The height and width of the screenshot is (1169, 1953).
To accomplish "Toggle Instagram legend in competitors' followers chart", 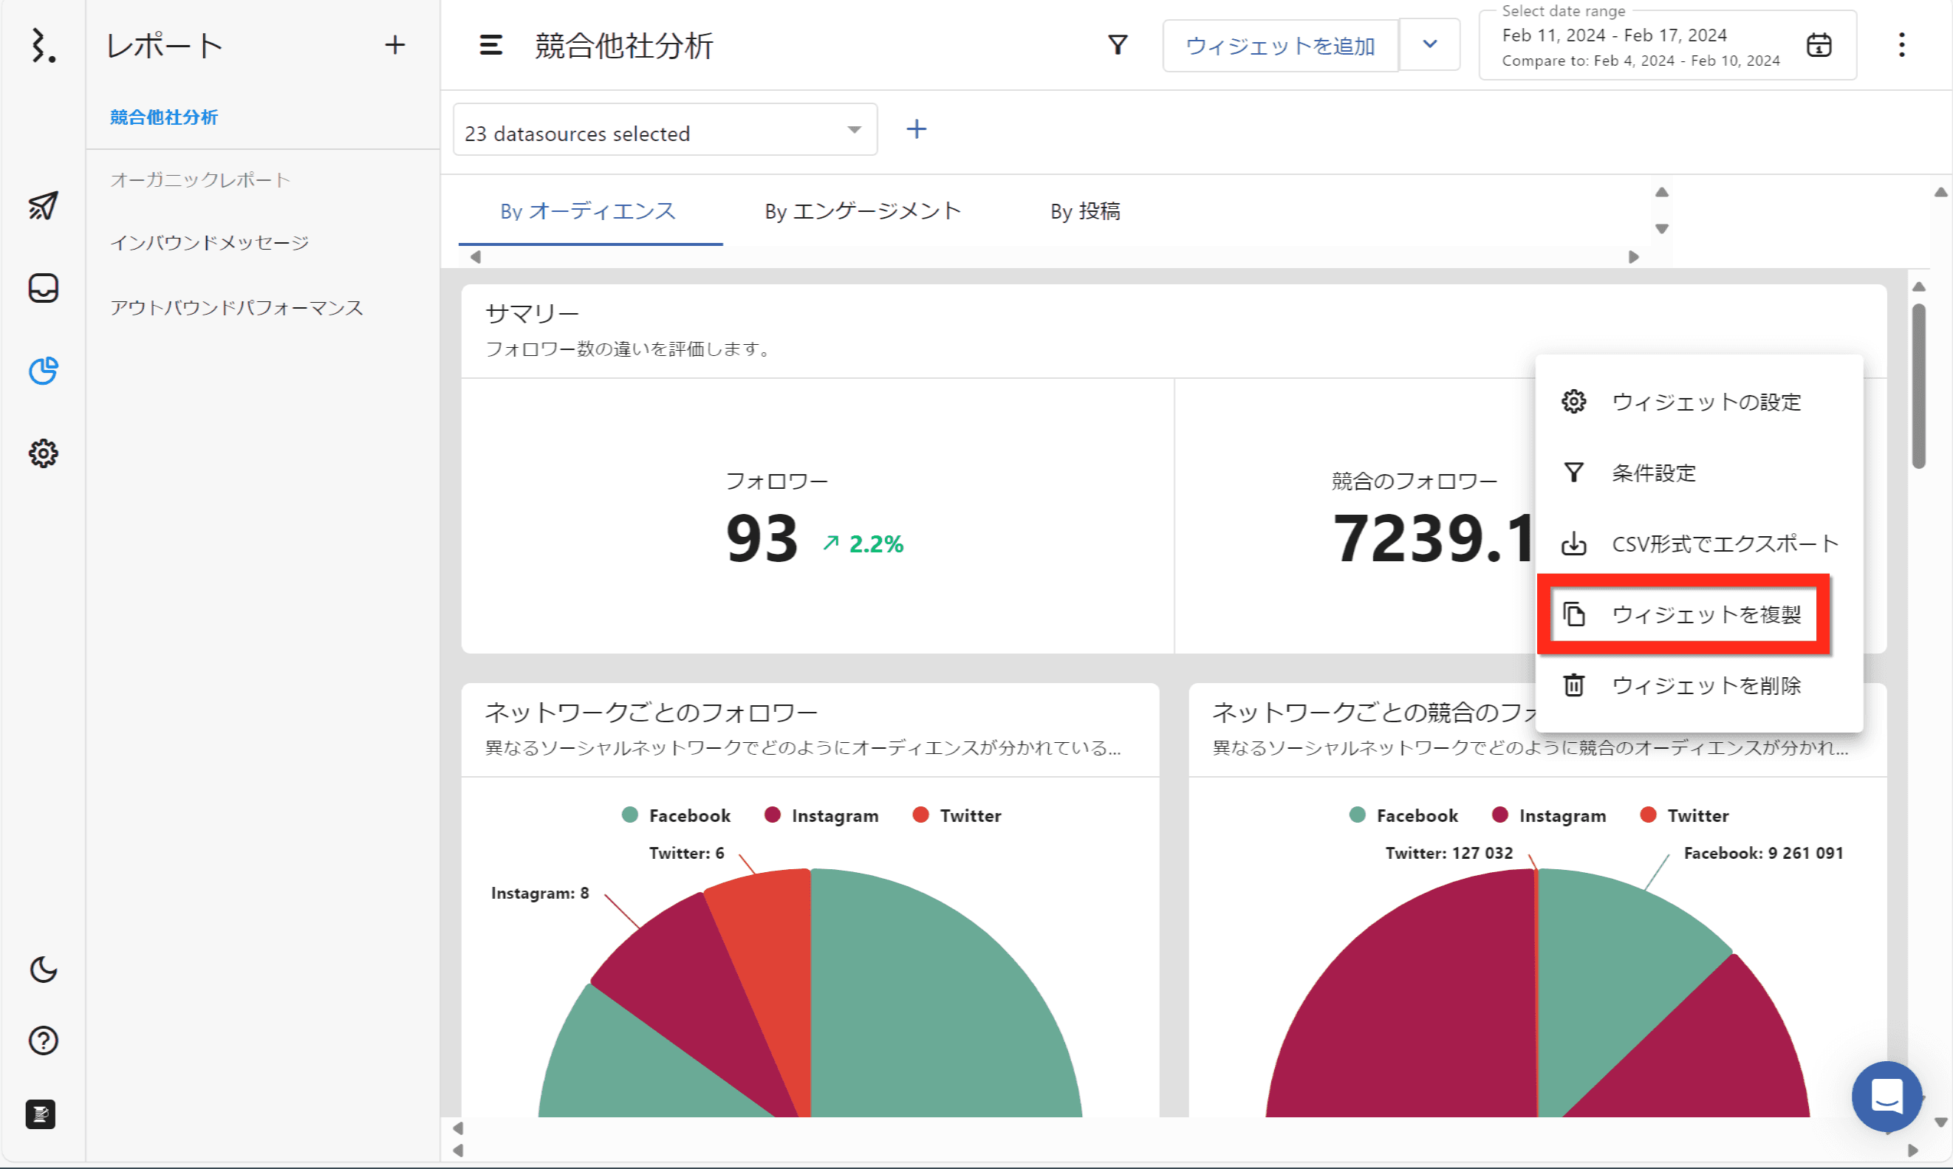I will [1548, 816].
